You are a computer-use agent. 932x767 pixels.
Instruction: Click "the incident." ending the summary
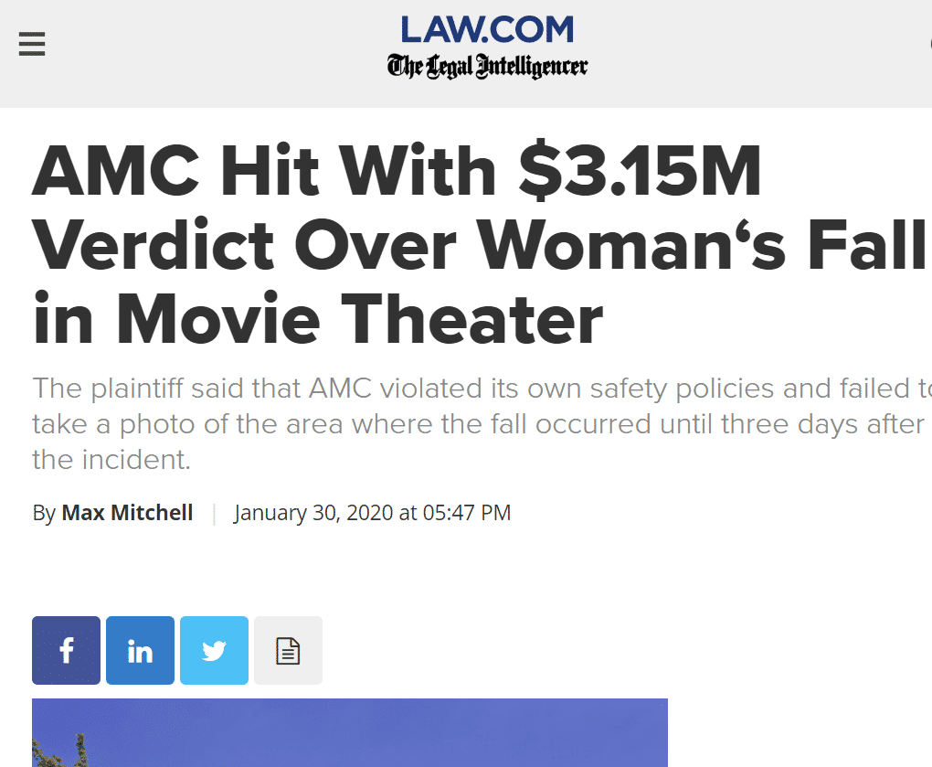[111, 459]
